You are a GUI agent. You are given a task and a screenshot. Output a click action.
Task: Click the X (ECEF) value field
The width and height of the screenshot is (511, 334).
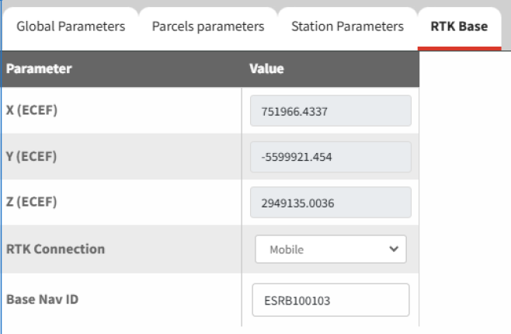tap(331, 110)
